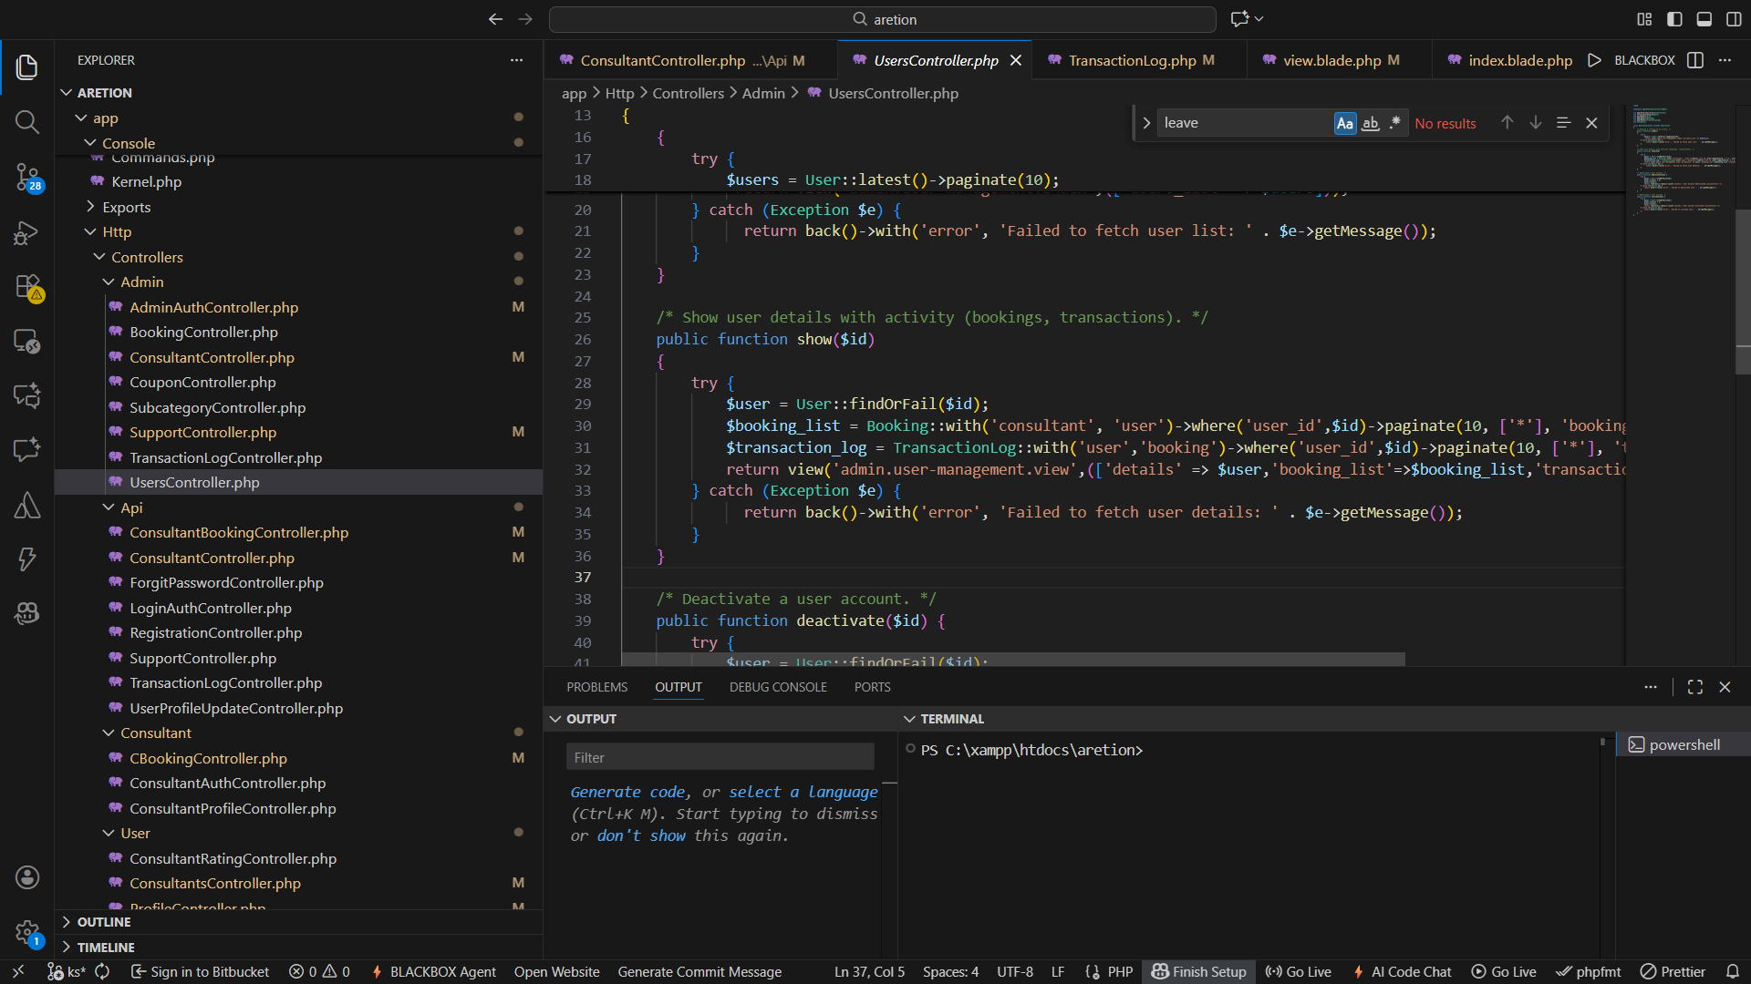
Task: Switch to the PROBLEMS panel tab
Action: 596,687
